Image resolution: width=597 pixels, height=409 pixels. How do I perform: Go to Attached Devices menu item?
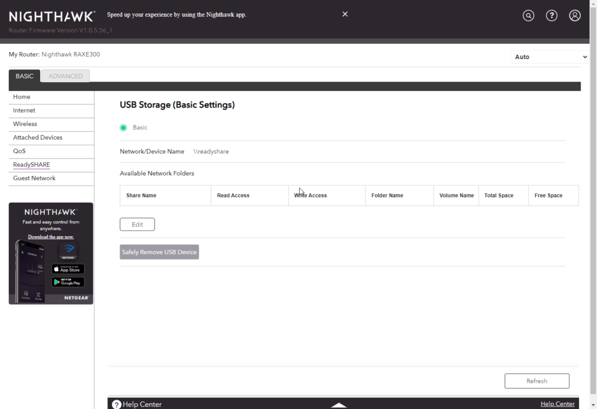[38, 138]
